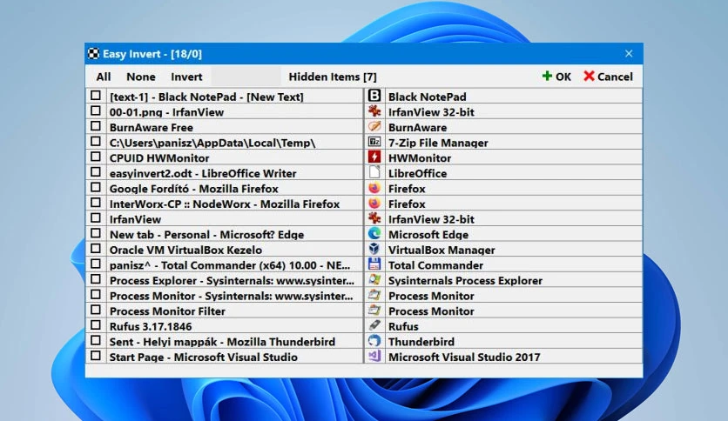This screenshot has height=421, width=728.
Task: Tick the Oracle VM VirtualBox Kezelo checkbox
Action: pyautogui.click(x=96, y=248)
